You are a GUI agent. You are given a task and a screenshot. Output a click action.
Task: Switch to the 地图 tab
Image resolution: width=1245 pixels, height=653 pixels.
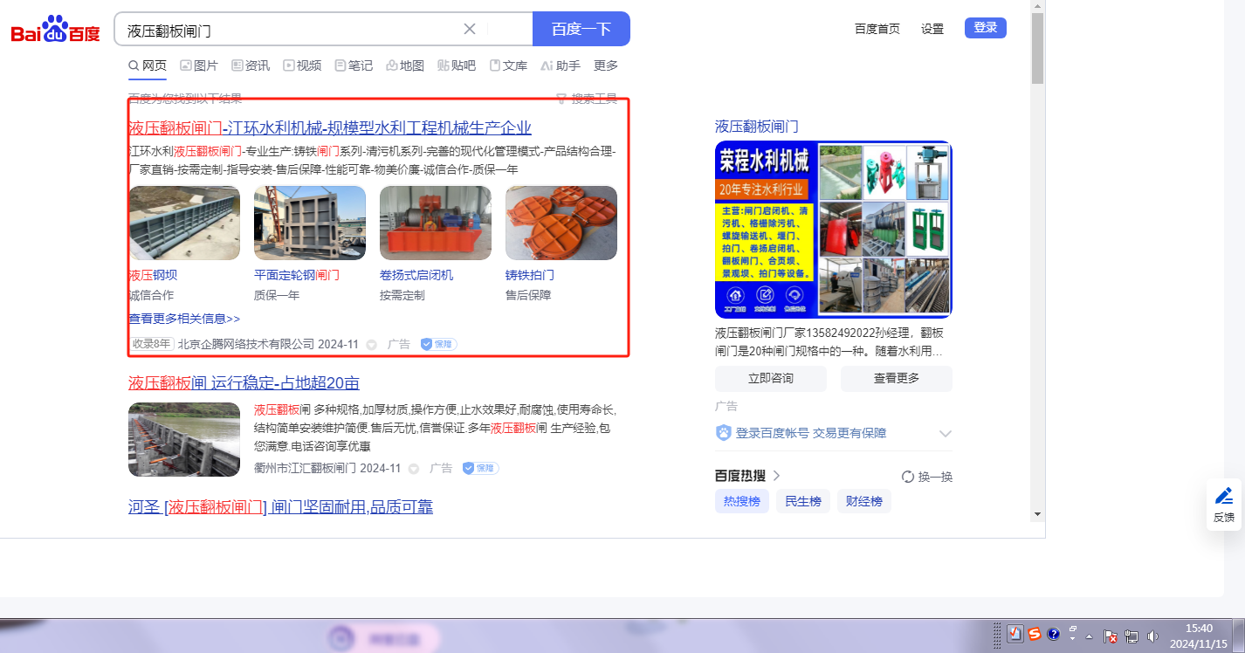pos(405,65)
